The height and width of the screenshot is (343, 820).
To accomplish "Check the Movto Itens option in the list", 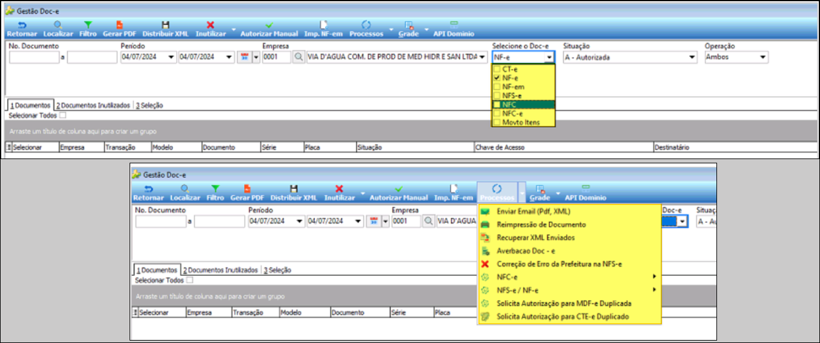I will pos(497,122).
